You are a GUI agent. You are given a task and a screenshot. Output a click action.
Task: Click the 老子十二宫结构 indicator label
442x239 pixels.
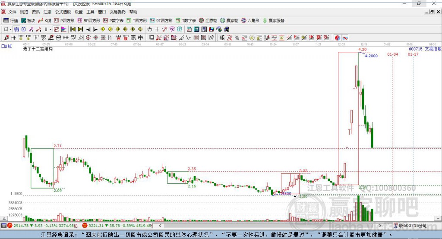pos(38,49)
